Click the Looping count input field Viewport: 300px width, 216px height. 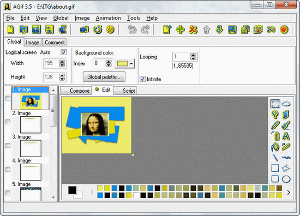[x=181, y=57]
